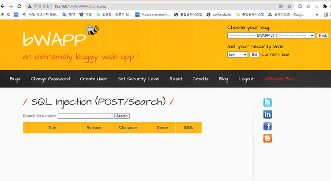Viewport: 331px width, 181px height.
Task: Click the not-secure warning triangle icon
Action: 30,6
